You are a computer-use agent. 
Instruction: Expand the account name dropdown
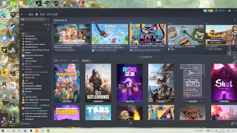222,11
